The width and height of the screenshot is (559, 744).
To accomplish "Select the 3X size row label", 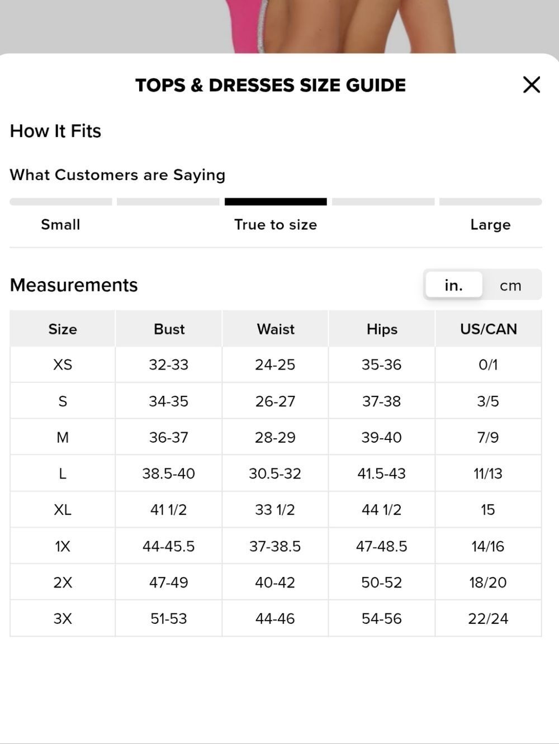I will (x=63, y=619).
